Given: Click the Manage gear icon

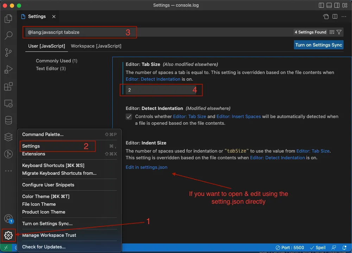Looking at the screenshot, I should (x=8, y=235).
